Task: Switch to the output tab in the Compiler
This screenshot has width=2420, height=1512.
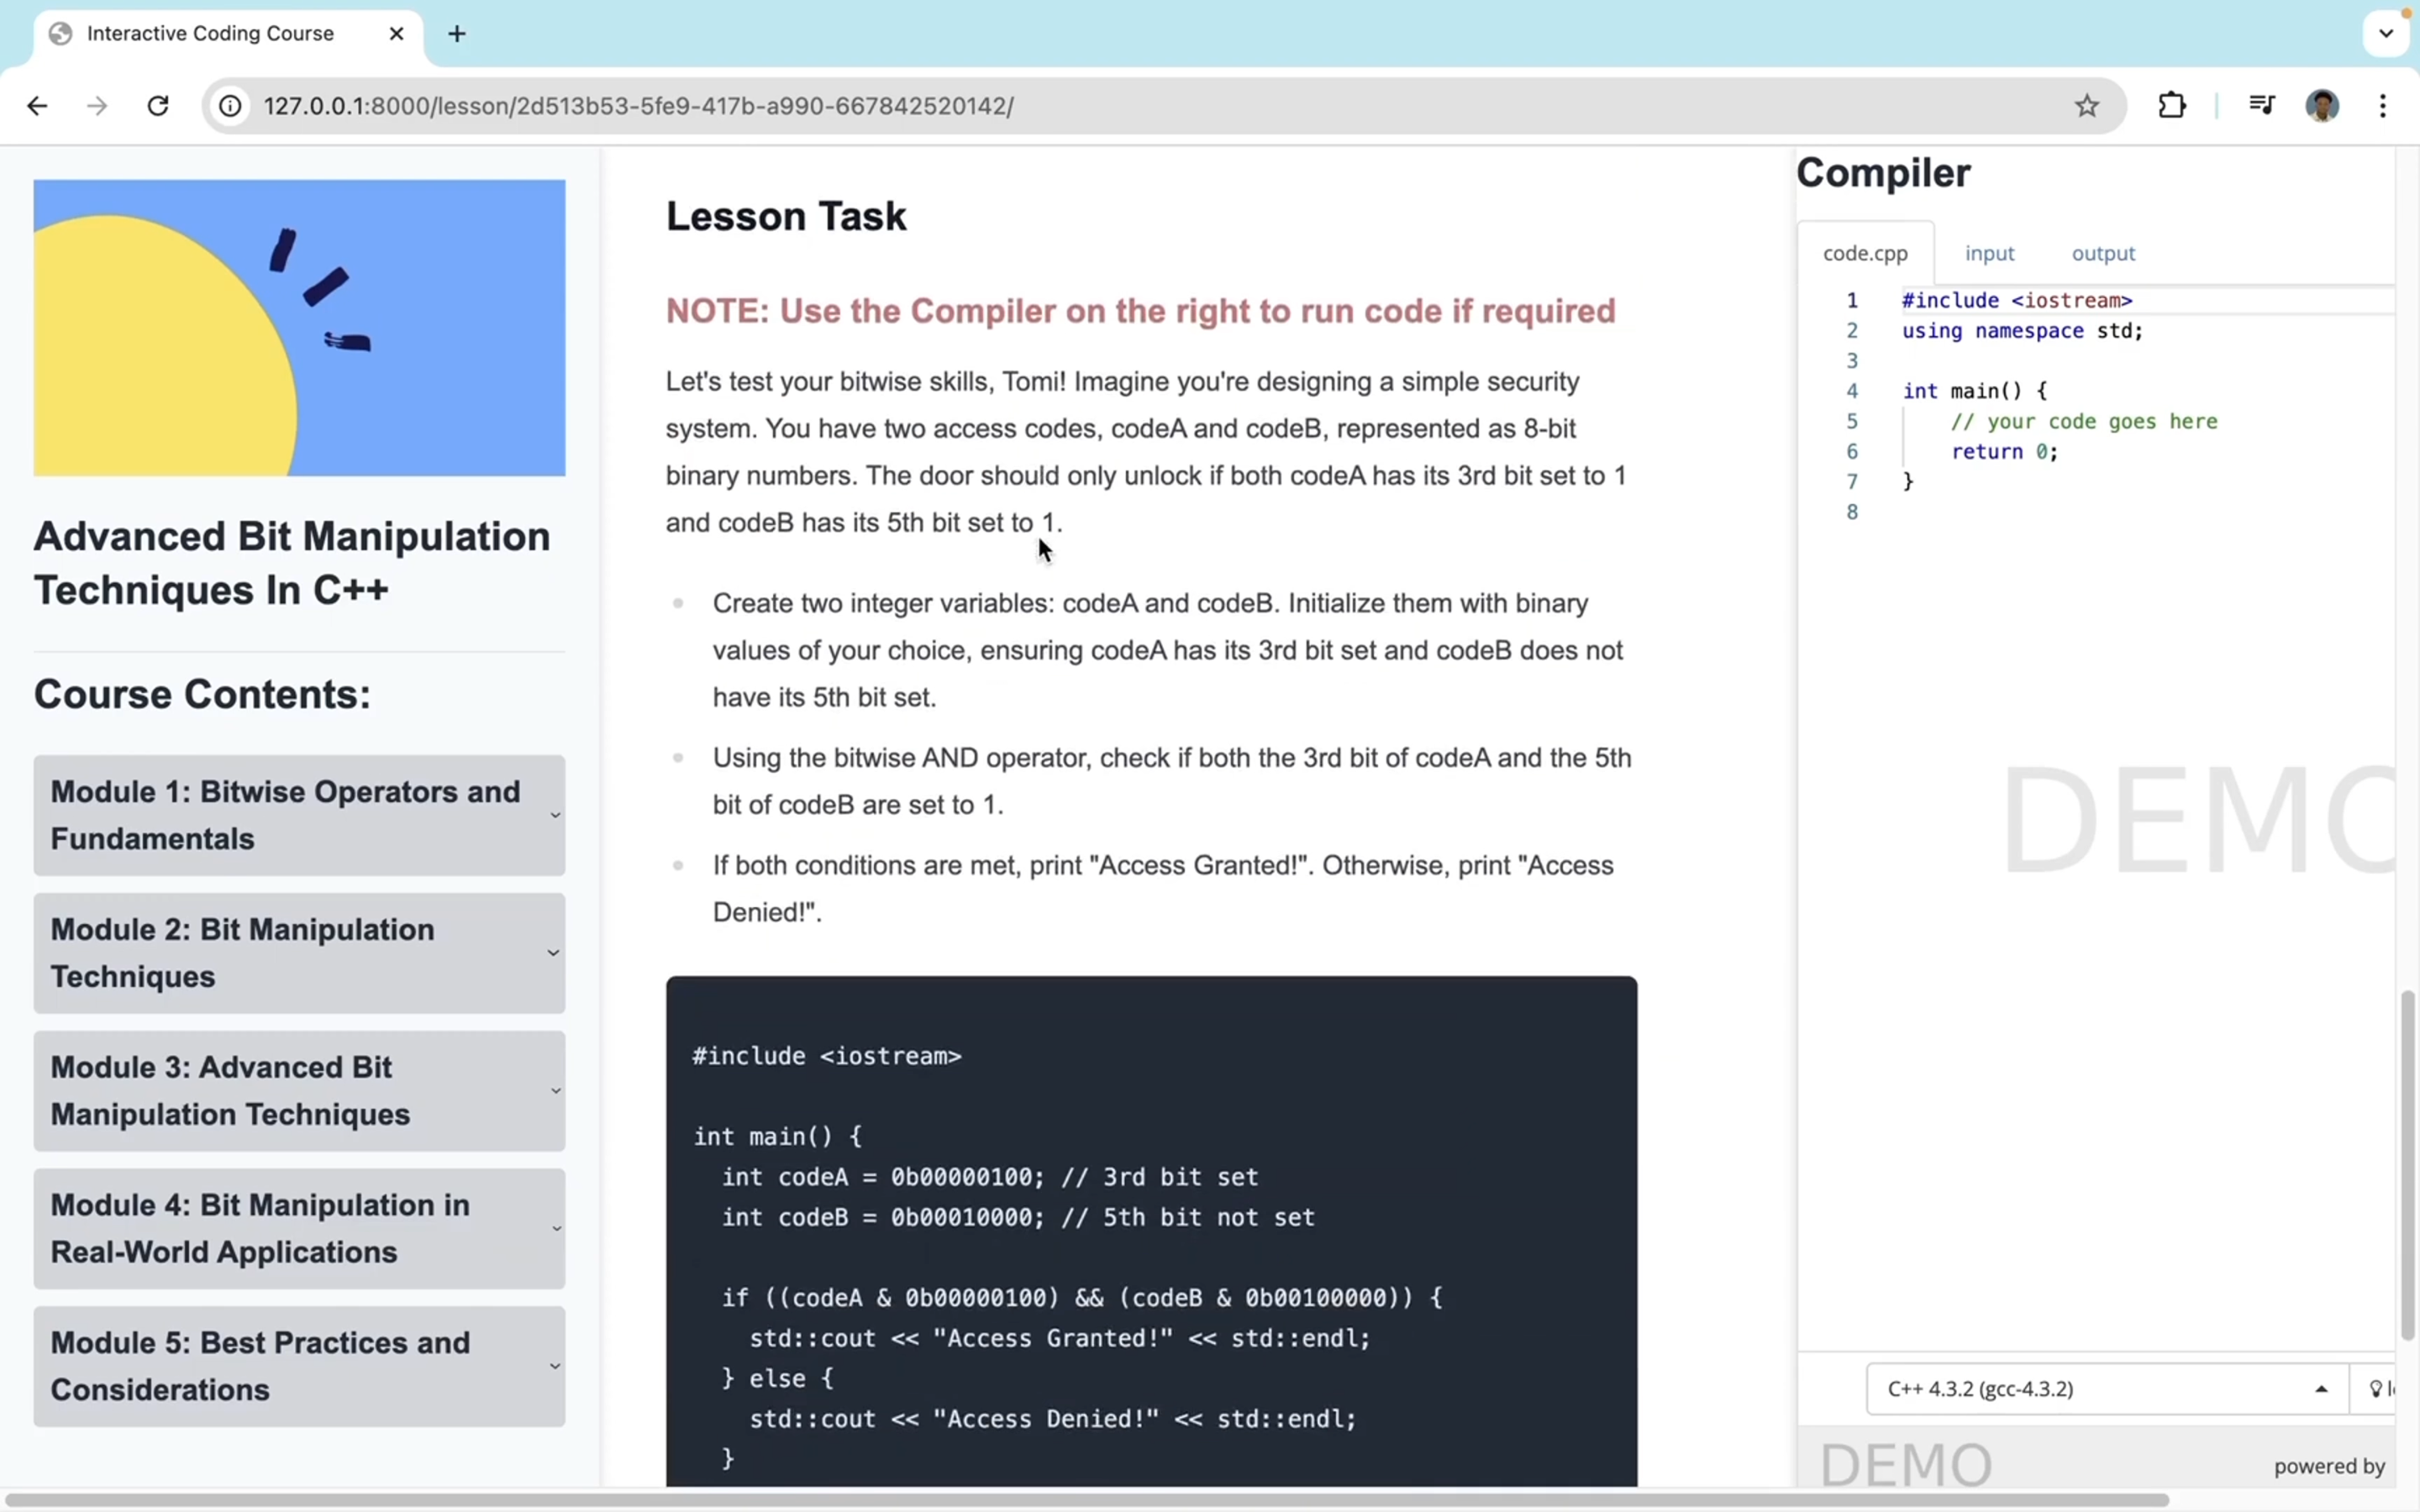Action: (x=2103, y=254)
